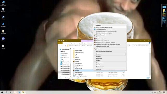
Task: Open the Файл ribbon tab
Action: pos(60,43)
